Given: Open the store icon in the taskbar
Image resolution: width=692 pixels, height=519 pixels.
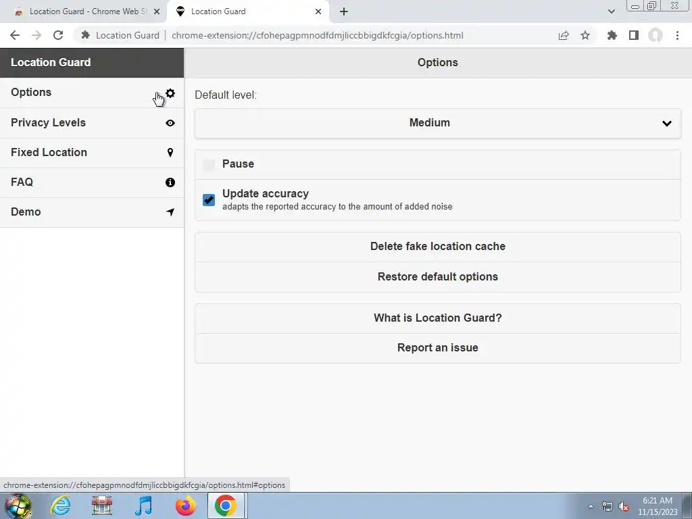Looking at the screenshot, I should click(x=101, y=505).
